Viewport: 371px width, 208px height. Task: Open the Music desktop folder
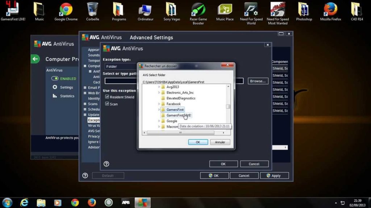pyautogui.click(x=39, y=11)
